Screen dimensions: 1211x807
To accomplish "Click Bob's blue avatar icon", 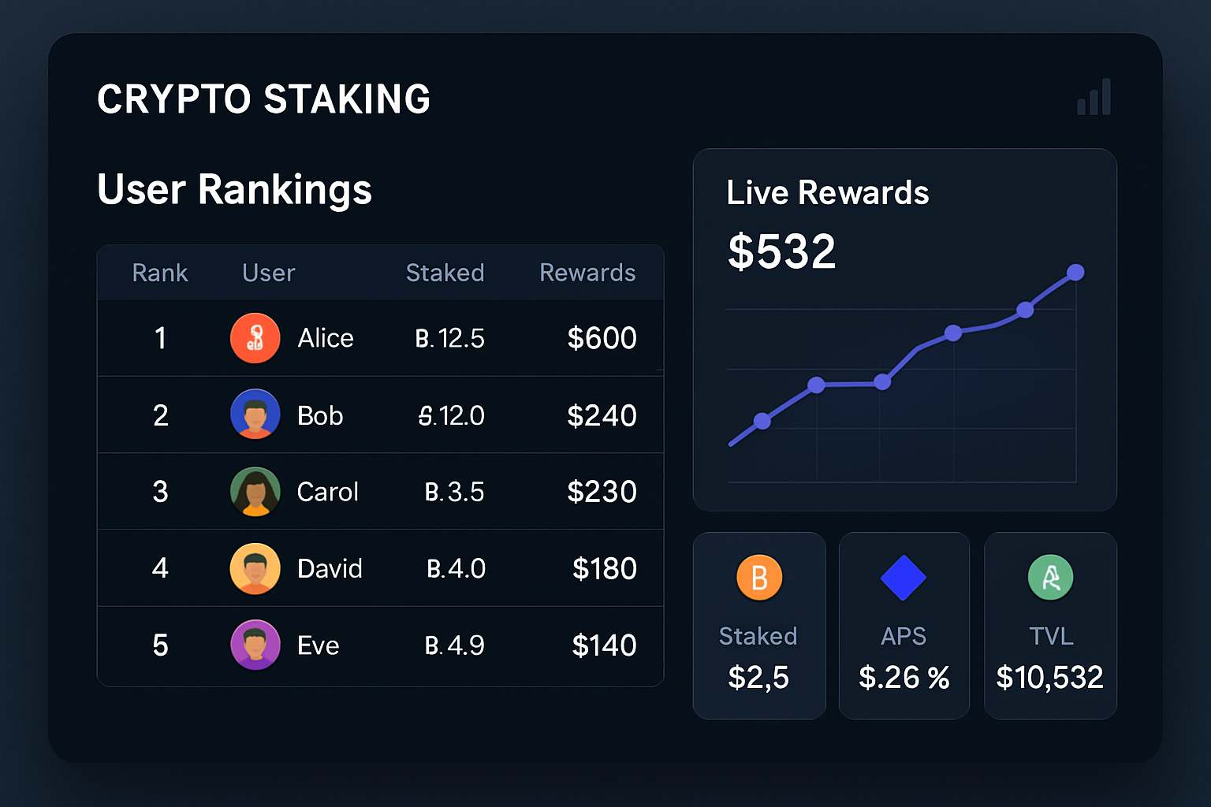I will (x=255, y=415).
